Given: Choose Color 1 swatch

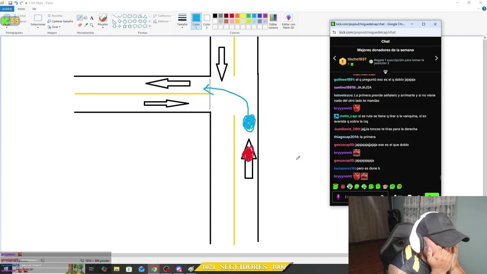Looking at the screenshot, I should [196, 21].
